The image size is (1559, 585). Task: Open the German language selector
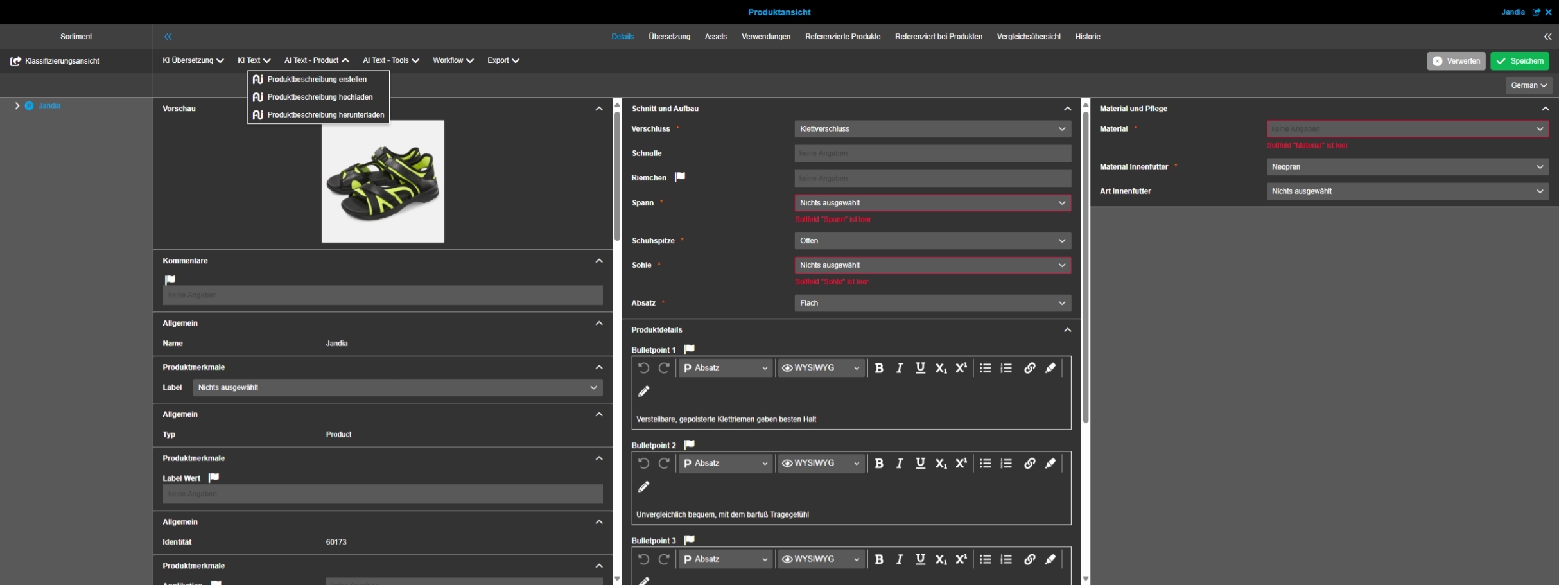[1528, 85]
